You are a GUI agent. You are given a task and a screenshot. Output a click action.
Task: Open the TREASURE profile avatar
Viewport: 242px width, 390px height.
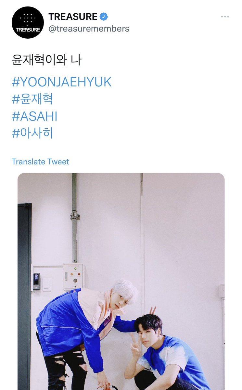pos(28,23)
